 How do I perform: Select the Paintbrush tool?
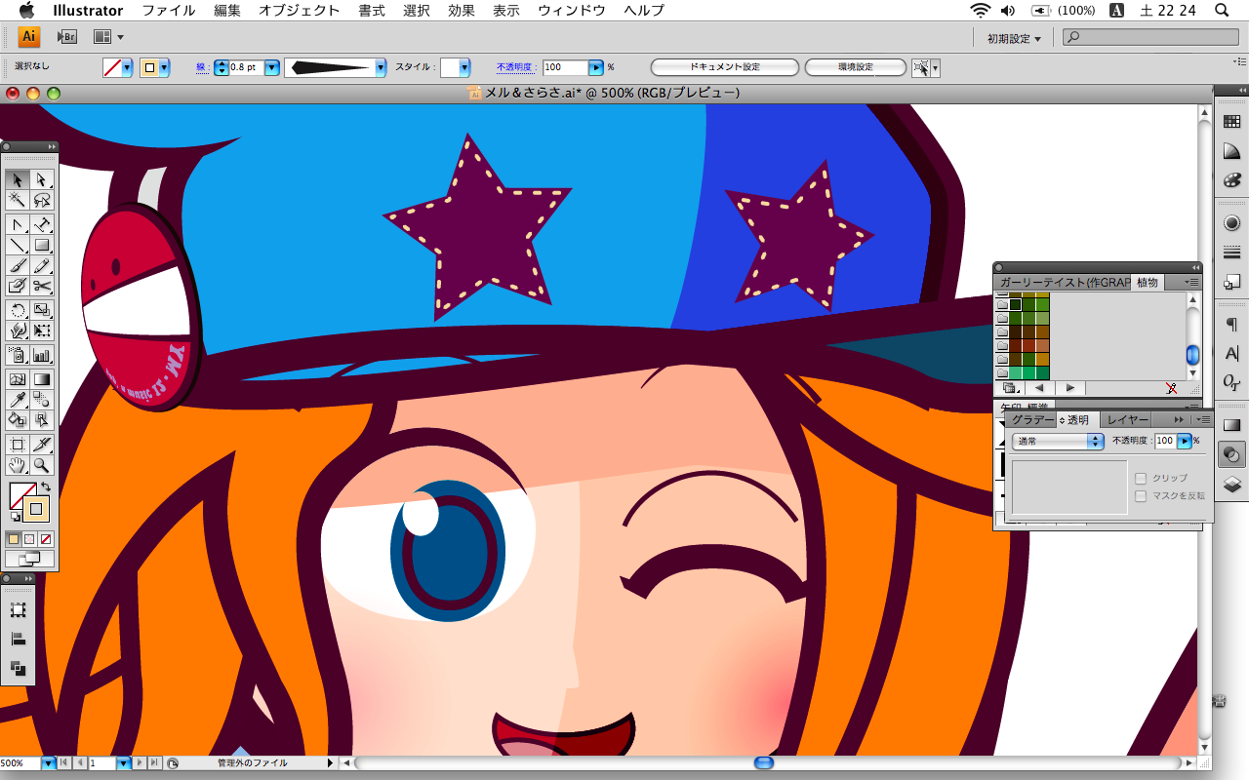[17, 265]
